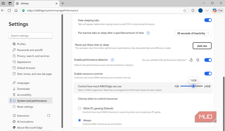Open the tab actions menu icon

point(10,3)
